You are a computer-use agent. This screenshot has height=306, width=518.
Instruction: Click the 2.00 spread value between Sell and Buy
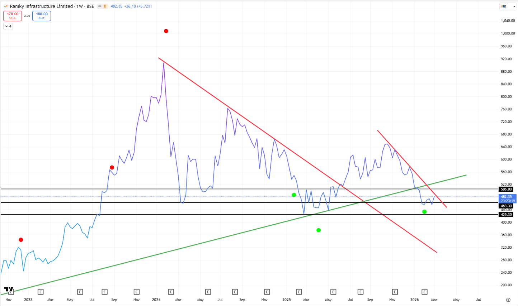pos(27,16)
